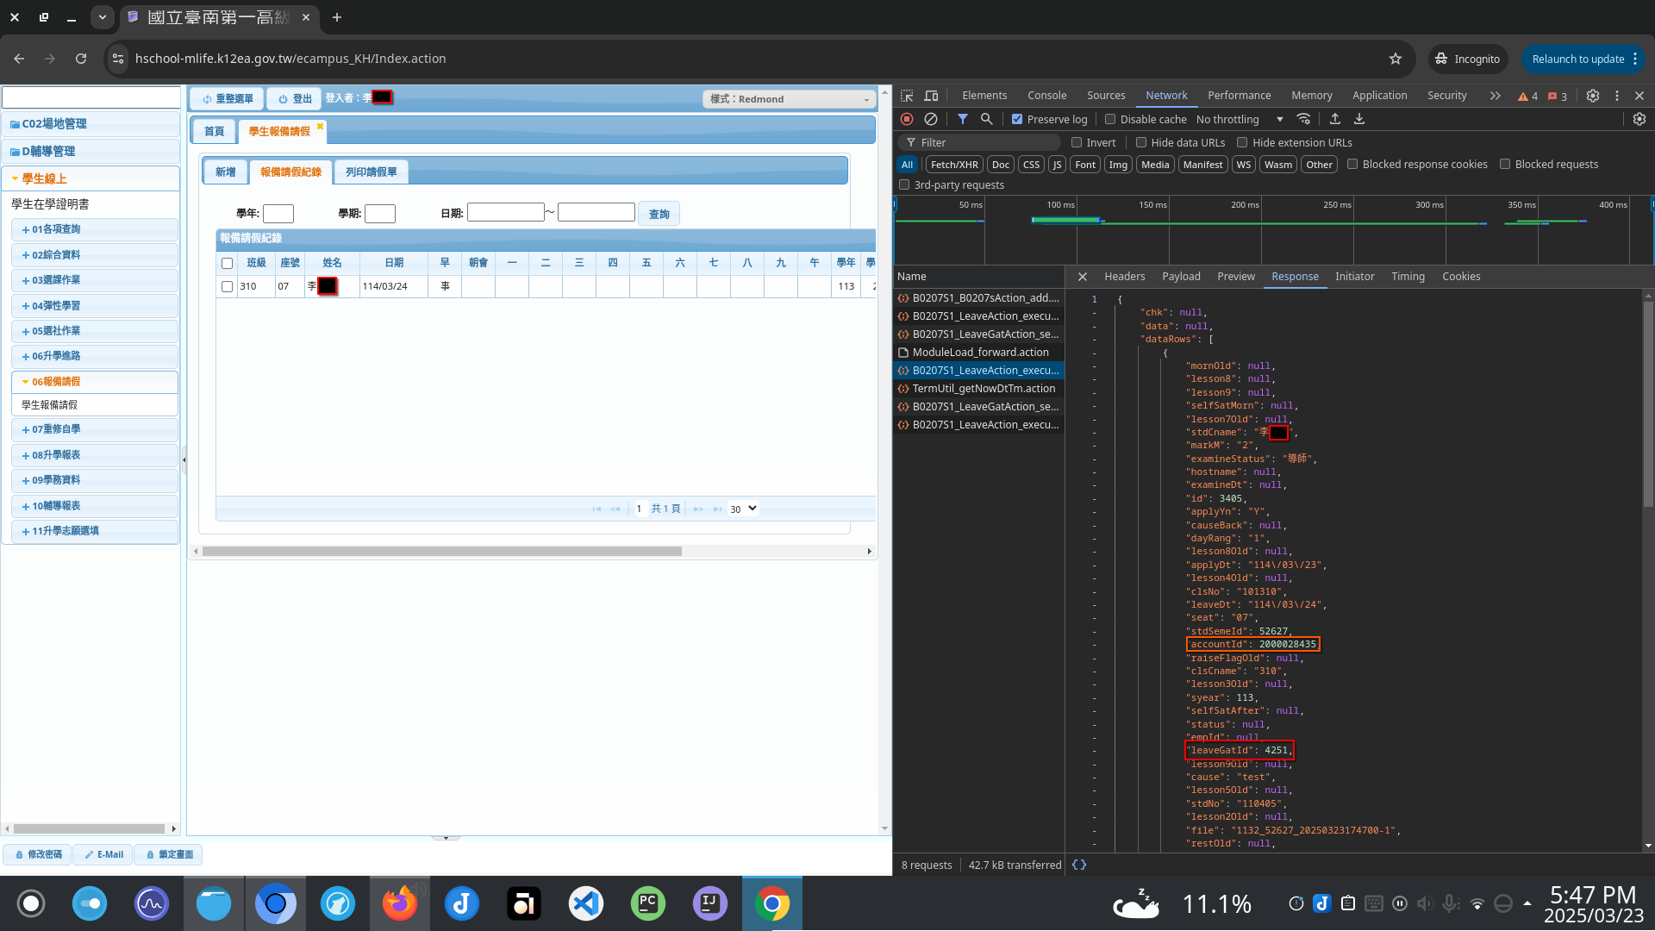Close the request details pane

pos(1083,277)
